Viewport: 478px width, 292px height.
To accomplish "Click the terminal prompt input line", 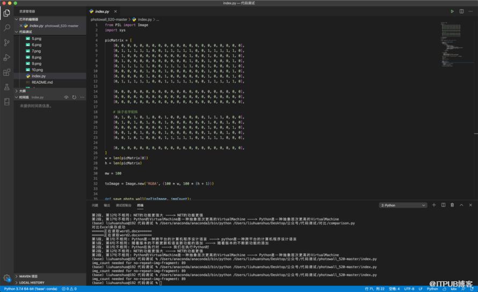I will coord(127,283).
